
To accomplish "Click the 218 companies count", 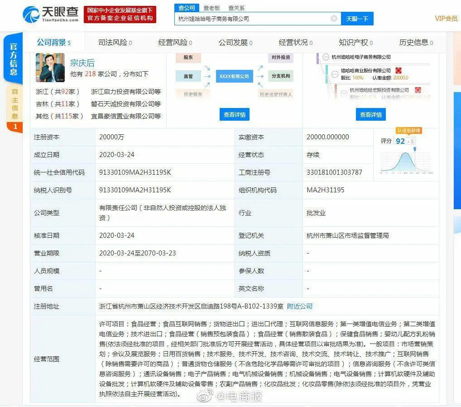I will coord(90,74).
